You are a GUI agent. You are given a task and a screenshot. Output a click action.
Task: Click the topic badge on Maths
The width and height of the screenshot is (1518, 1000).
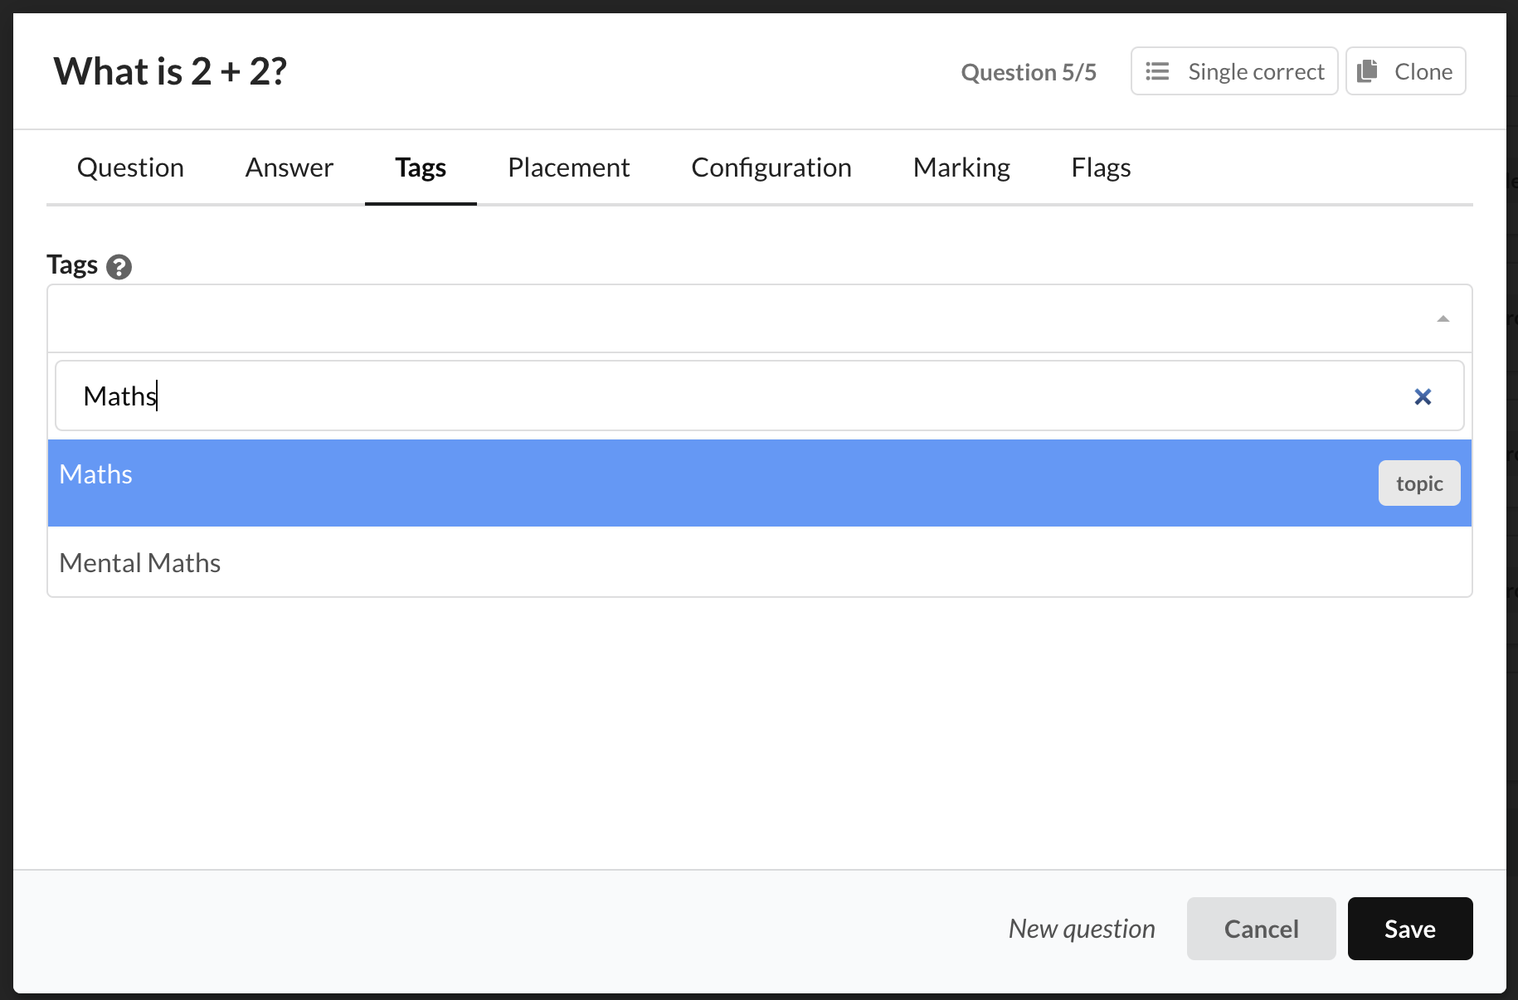[x=1418, y=483]
